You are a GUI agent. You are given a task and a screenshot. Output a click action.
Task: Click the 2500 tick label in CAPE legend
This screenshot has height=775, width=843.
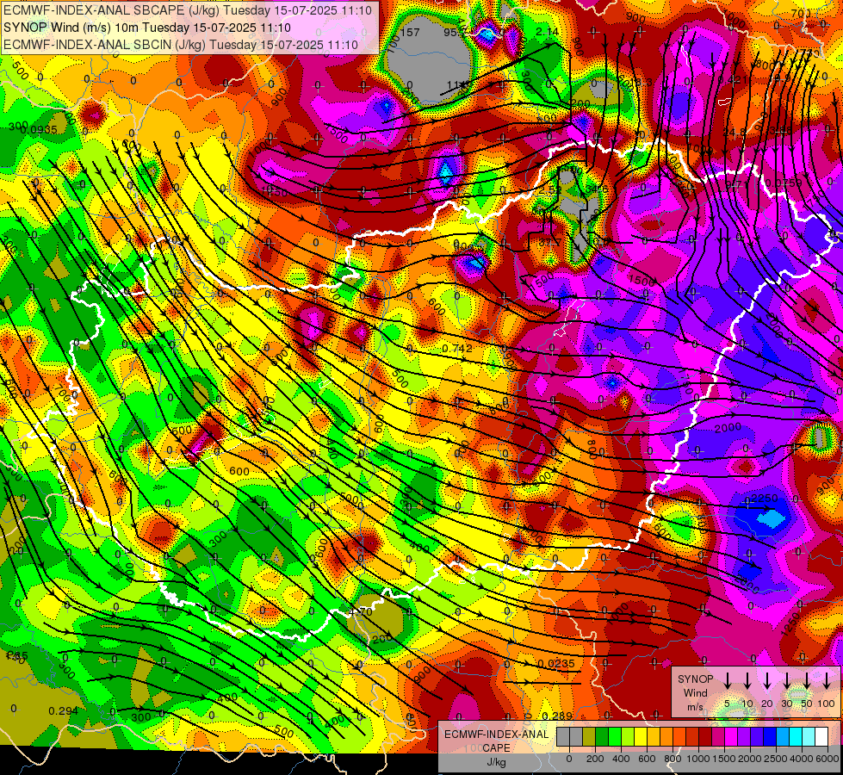[x=776, y=759]
